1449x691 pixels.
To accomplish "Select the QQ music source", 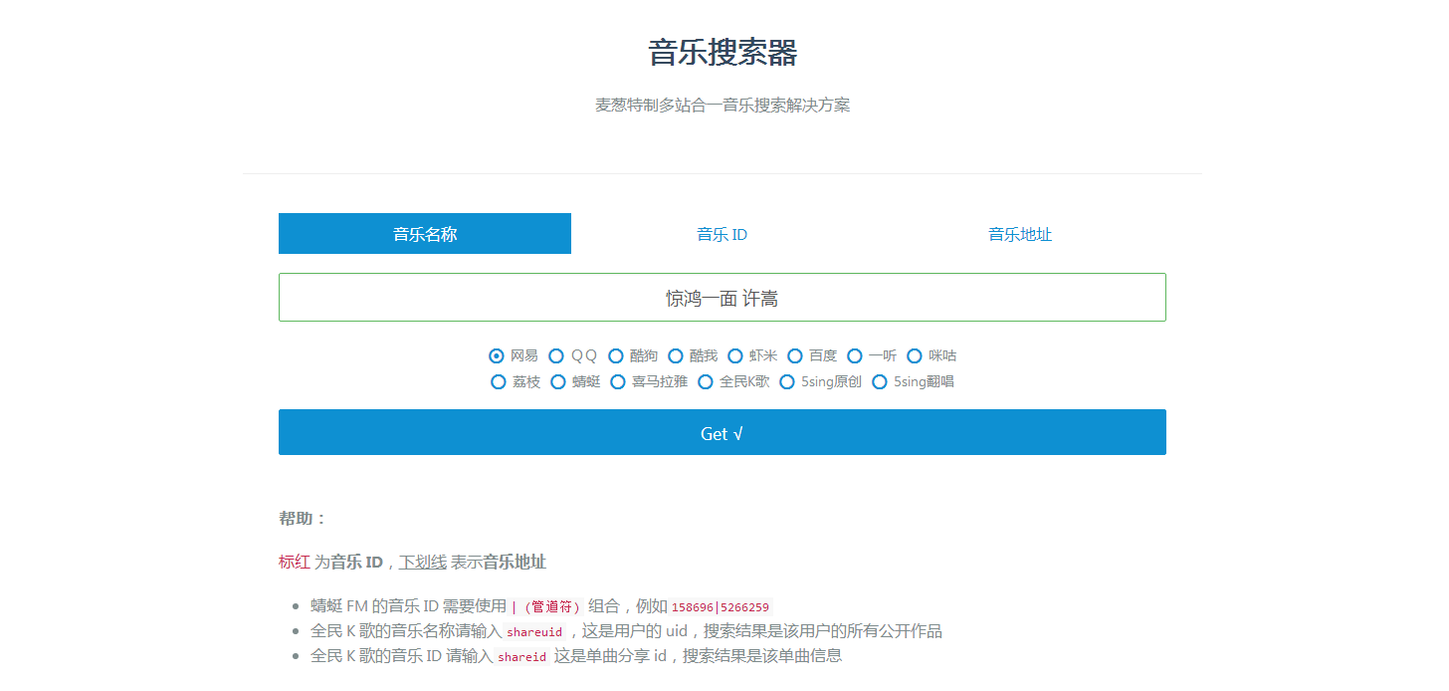I will click(x=556, y=355).
